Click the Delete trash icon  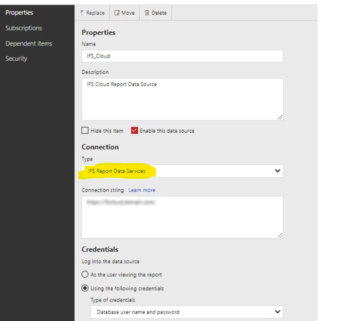[x=147, y=13]
